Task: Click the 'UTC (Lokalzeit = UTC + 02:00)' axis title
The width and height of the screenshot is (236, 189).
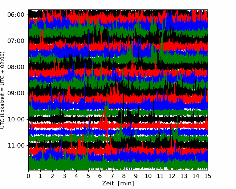Action: (3, 90)
